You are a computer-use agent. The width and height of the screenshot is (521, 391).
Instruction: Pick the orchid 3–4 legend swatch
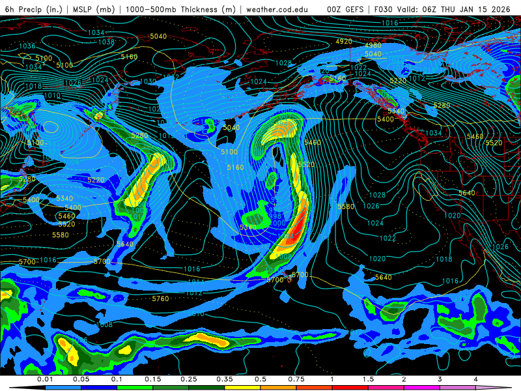458,388
